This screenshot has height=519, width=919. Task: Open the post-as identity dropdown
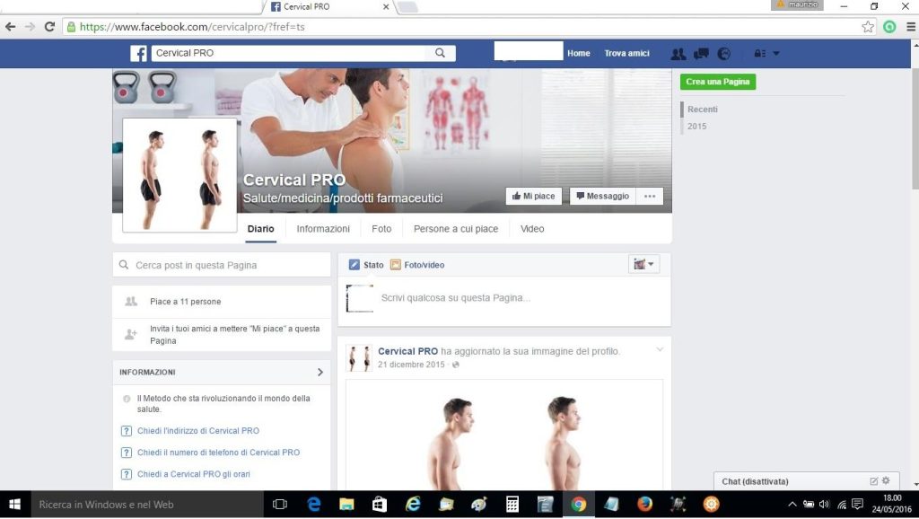coord(643,265)
